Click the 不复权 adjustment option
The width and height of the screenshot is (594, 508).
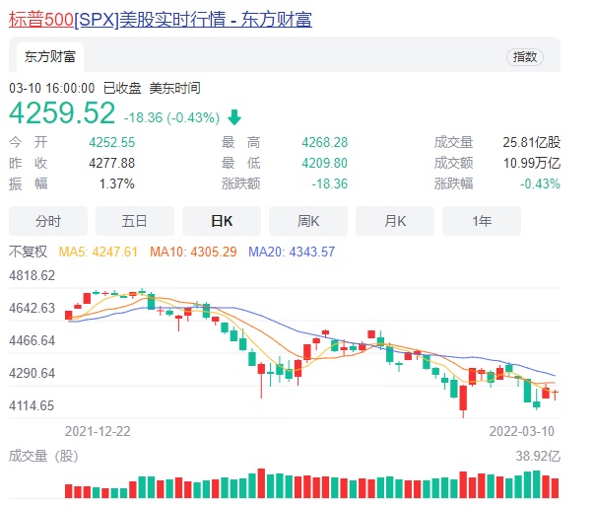coord(30,252)
